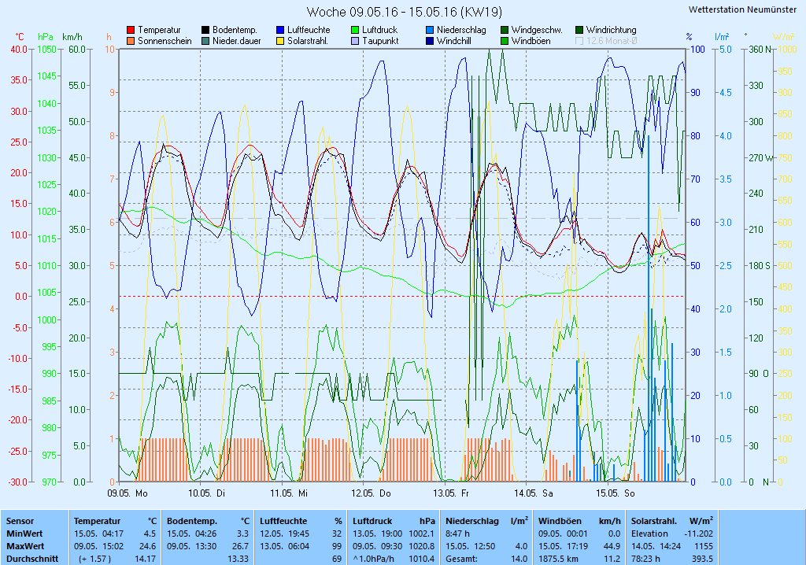Click the Bodentemp. maximum value 26.7
Screen dimensions: 806x565
coord(240,546)
